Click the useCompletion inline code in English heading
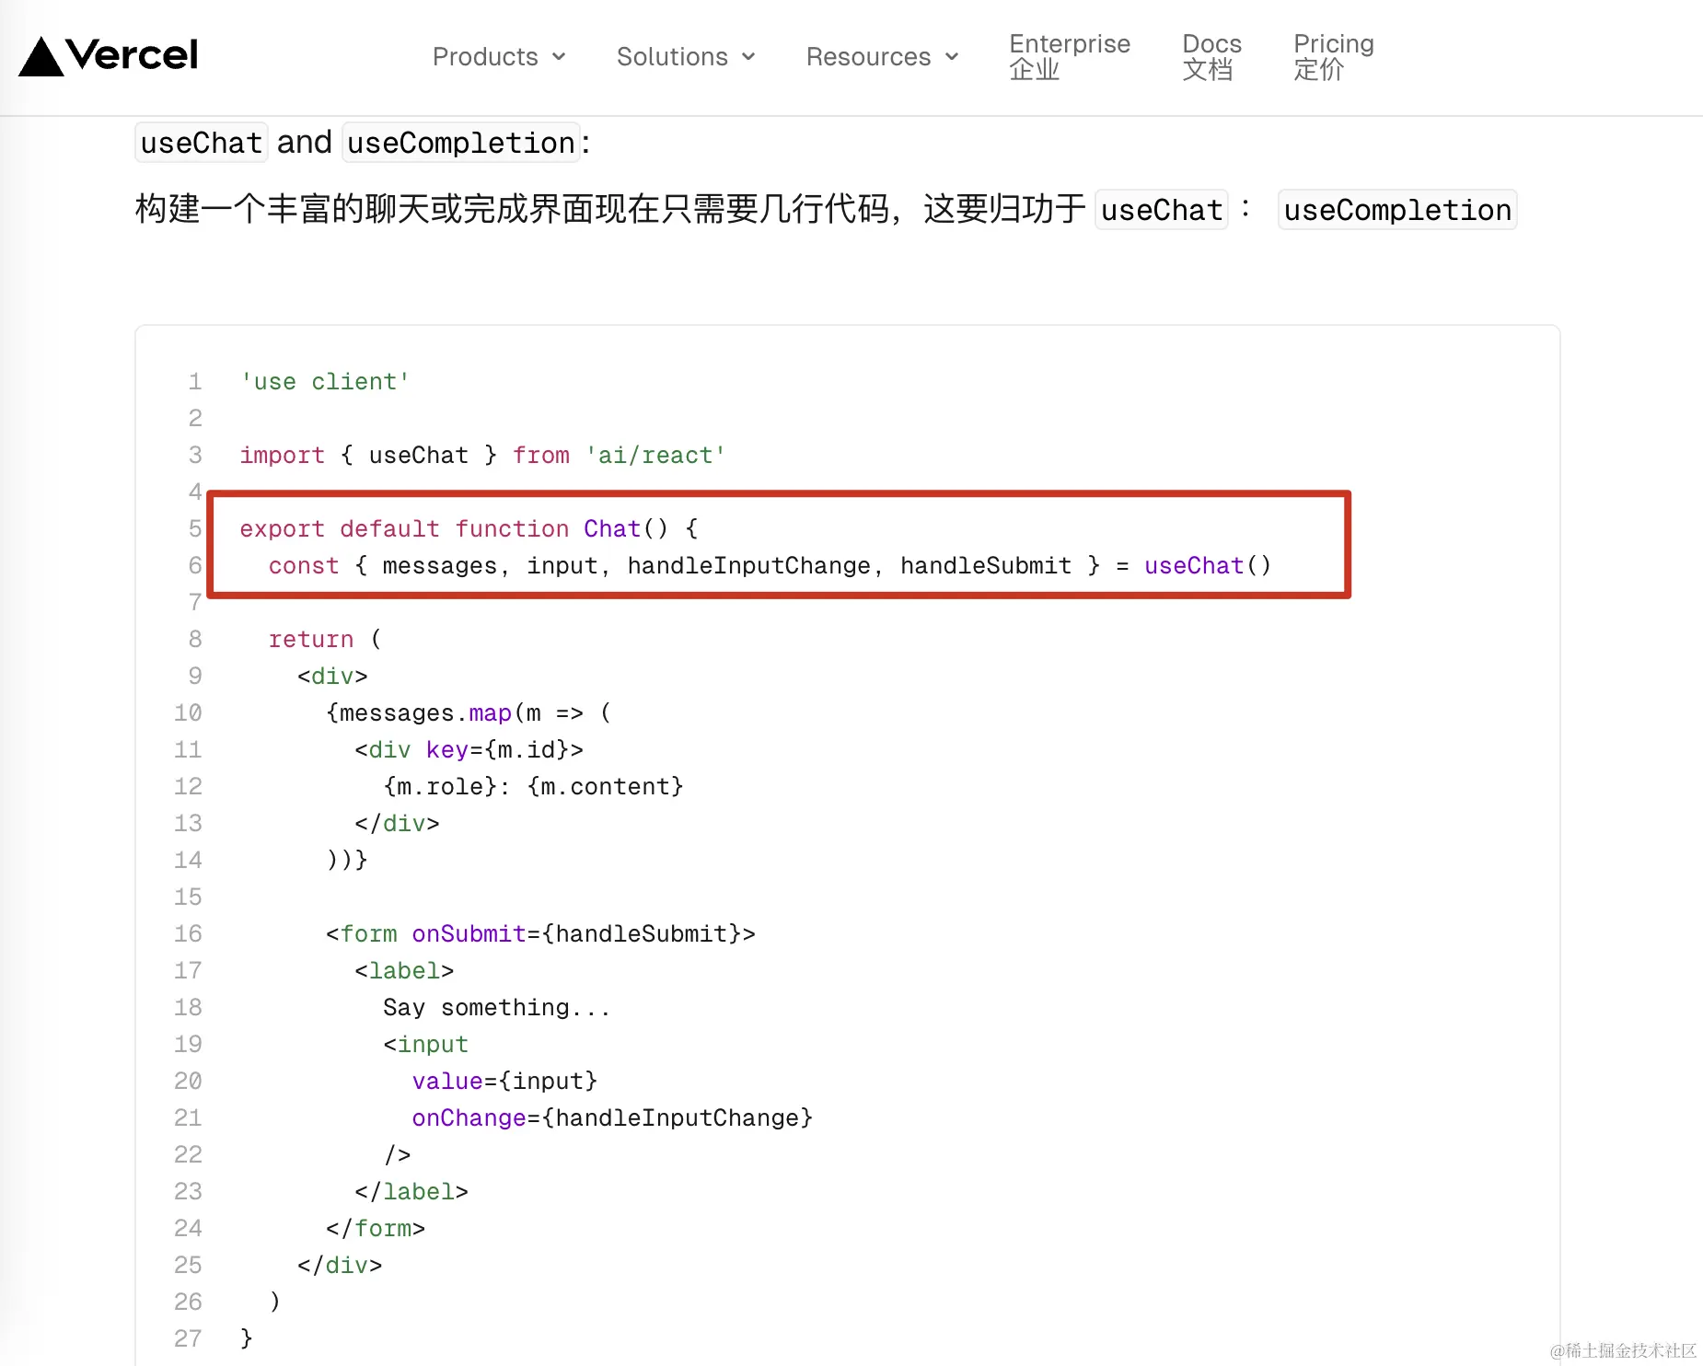The width and height of the screenshot is (1703, 1366). tap(461, 143)
